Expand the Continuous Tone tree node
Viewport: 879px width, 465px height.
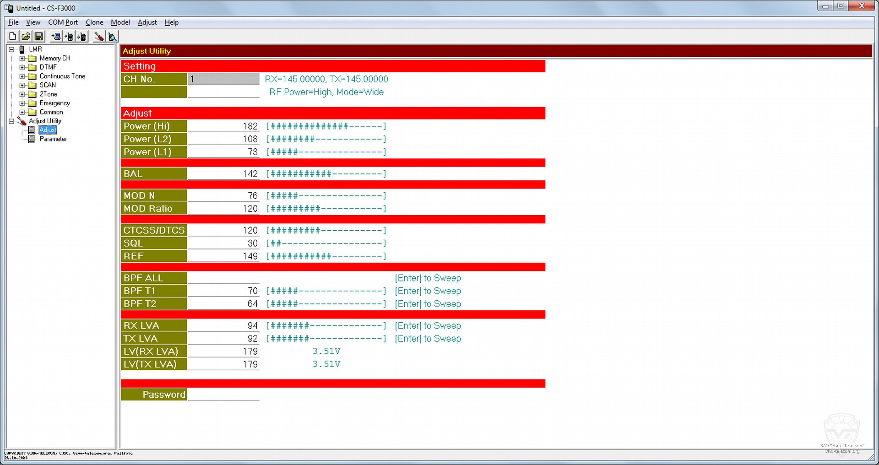pyautogui.click(x=22, y=76)
